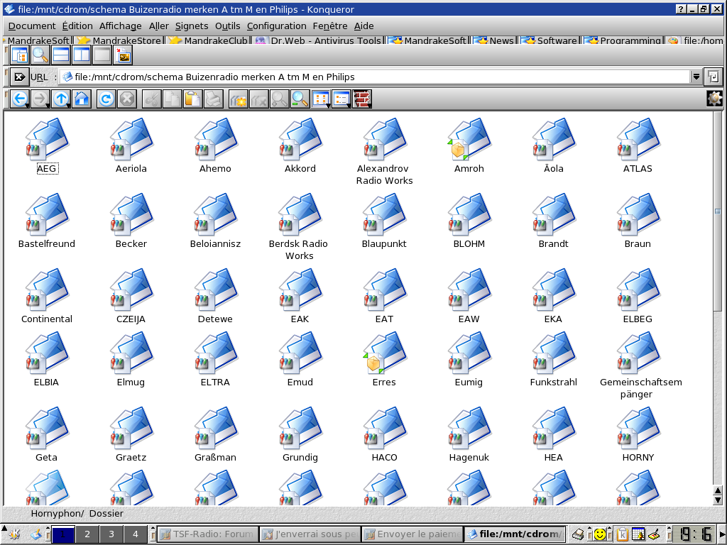Reload the current folder view

click(x=106, y=99)
